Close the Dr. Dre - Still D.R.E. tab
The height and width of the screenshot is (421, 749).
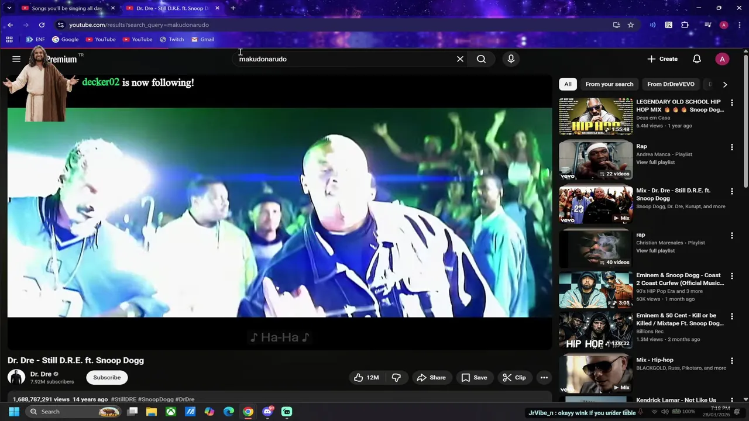(217, 8)
